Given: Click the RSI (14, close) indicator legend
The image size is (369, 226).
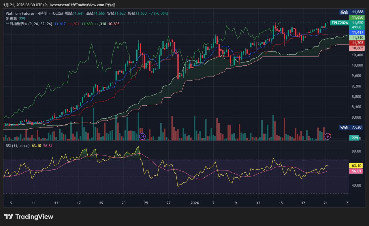Looking at the screenshot, I should pos(18,146).
